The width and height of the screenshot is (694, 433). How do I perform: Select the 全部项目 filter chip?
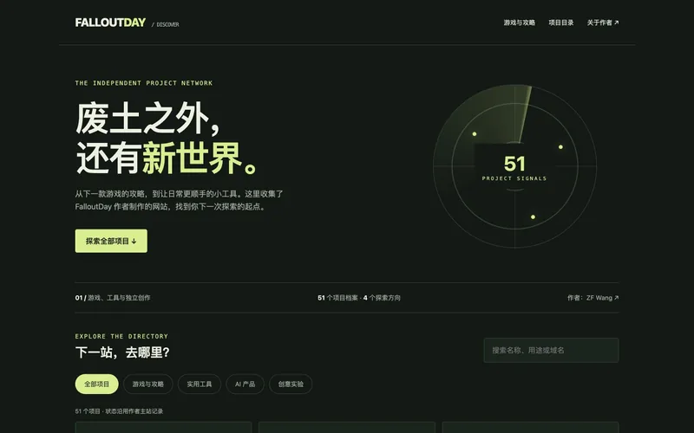[x=96, y=384]
